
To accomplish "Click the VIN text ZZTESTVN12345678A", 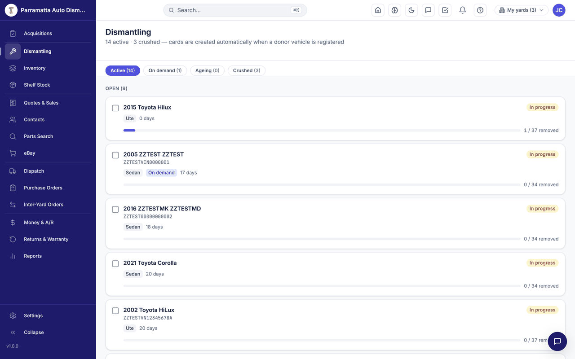I will pyautogui.click(x=148, y=318).
